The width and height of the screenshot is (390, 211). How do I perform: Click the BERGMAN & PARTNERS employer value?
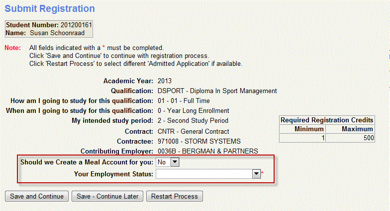pos(207,151)
